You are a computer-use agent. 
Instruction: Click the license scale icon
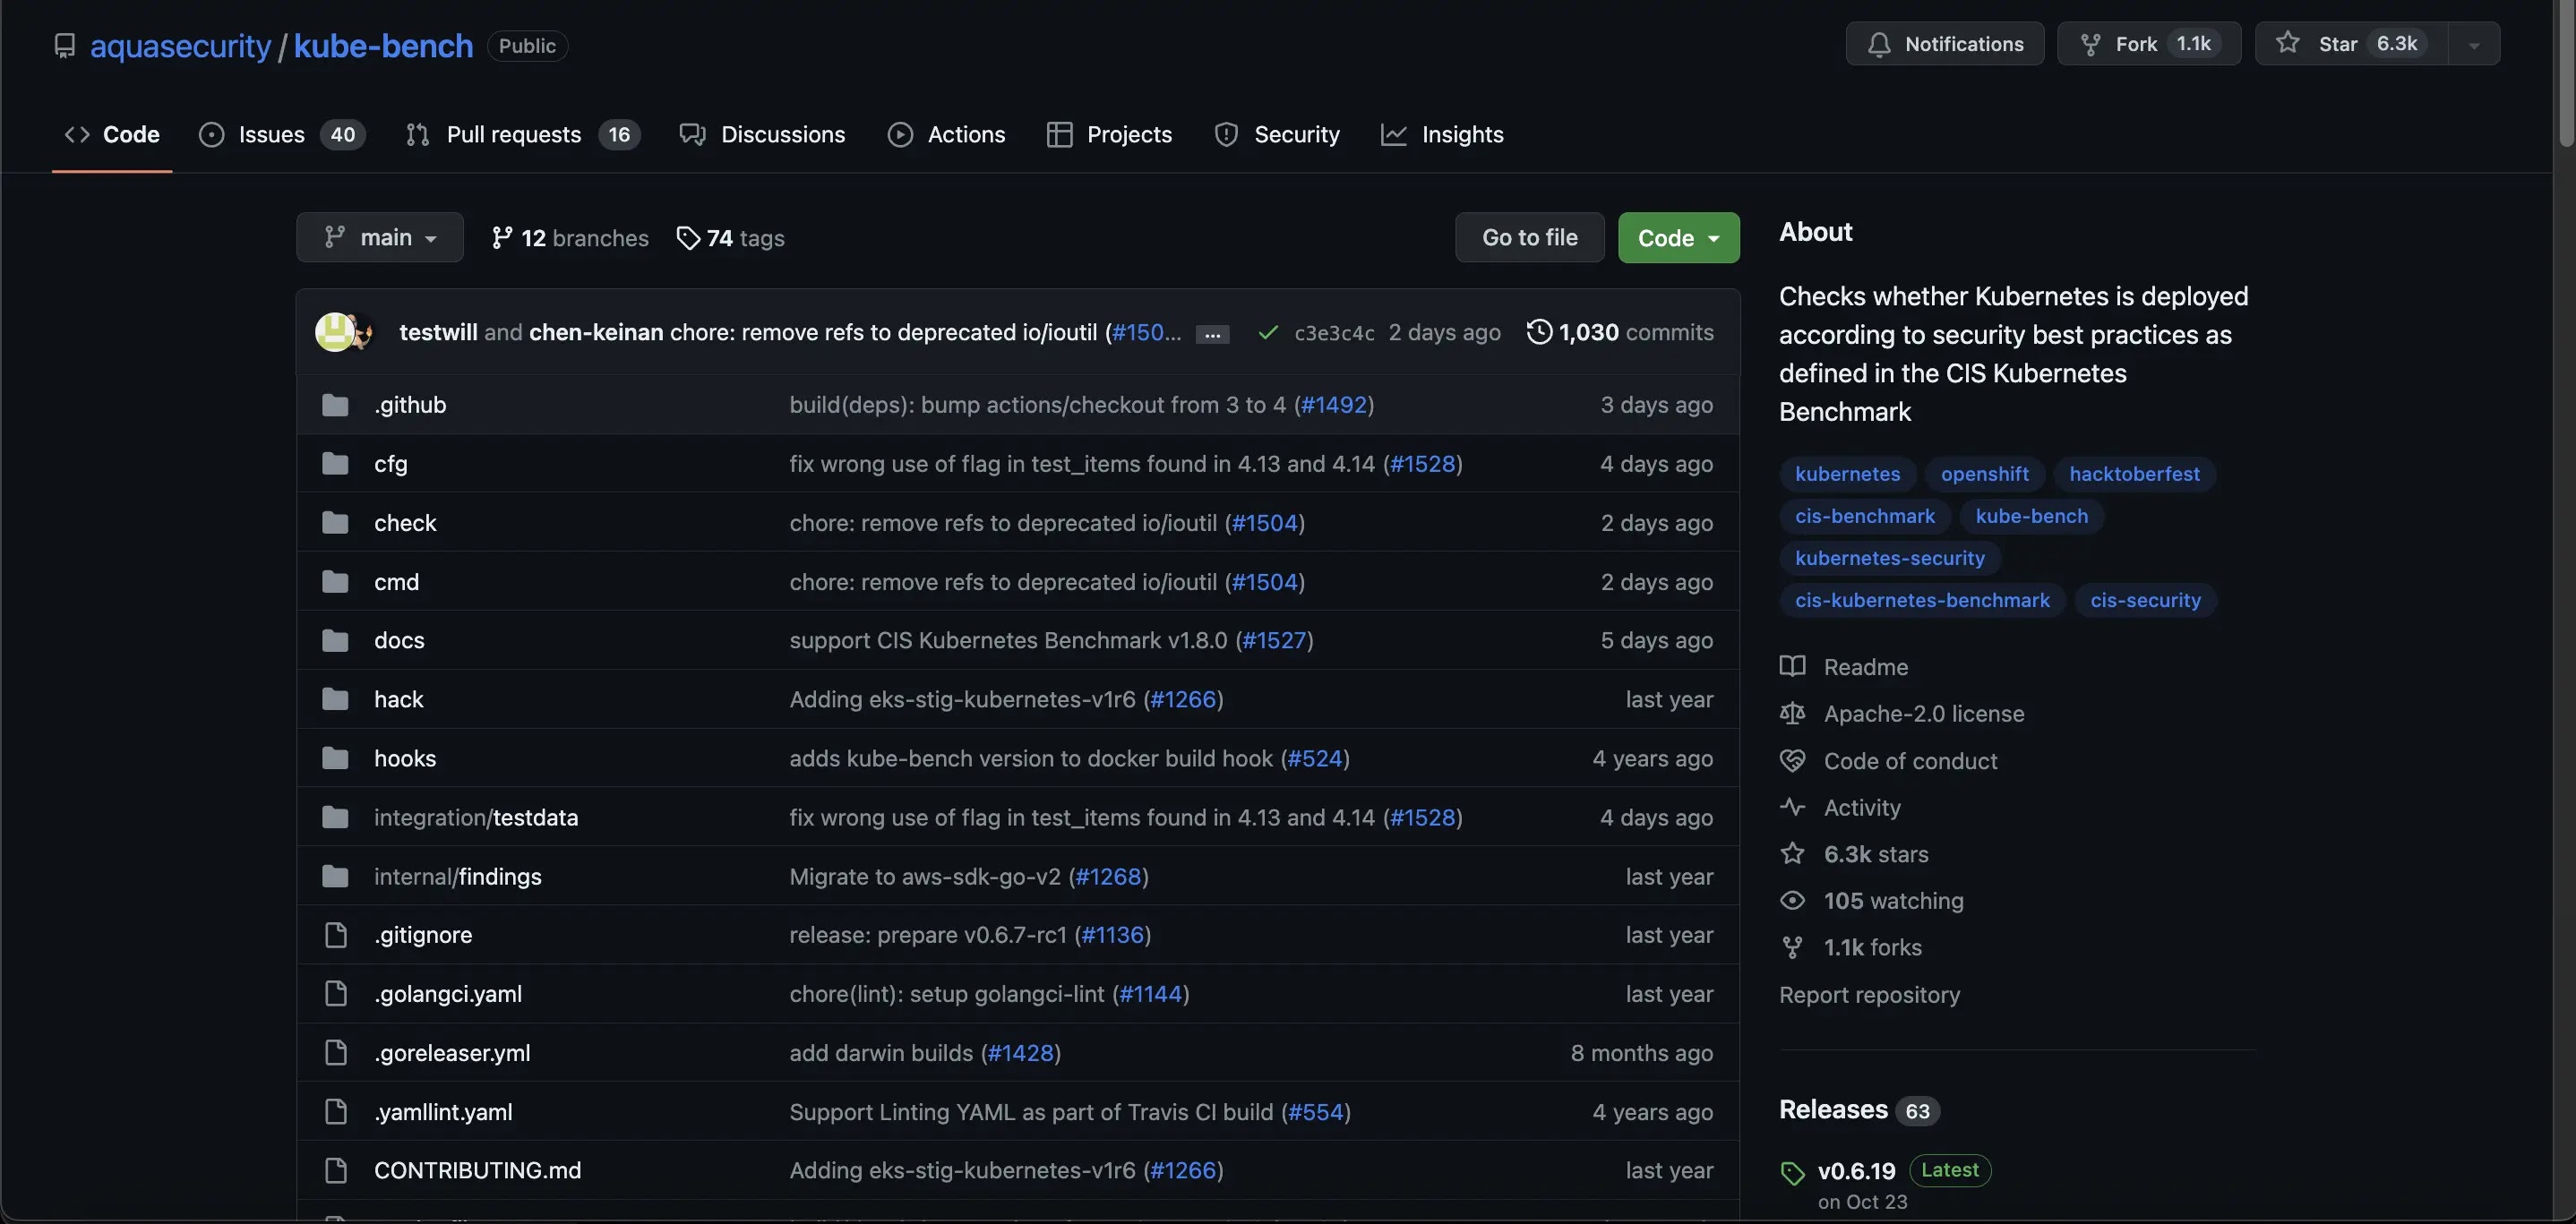(1792, 714)
